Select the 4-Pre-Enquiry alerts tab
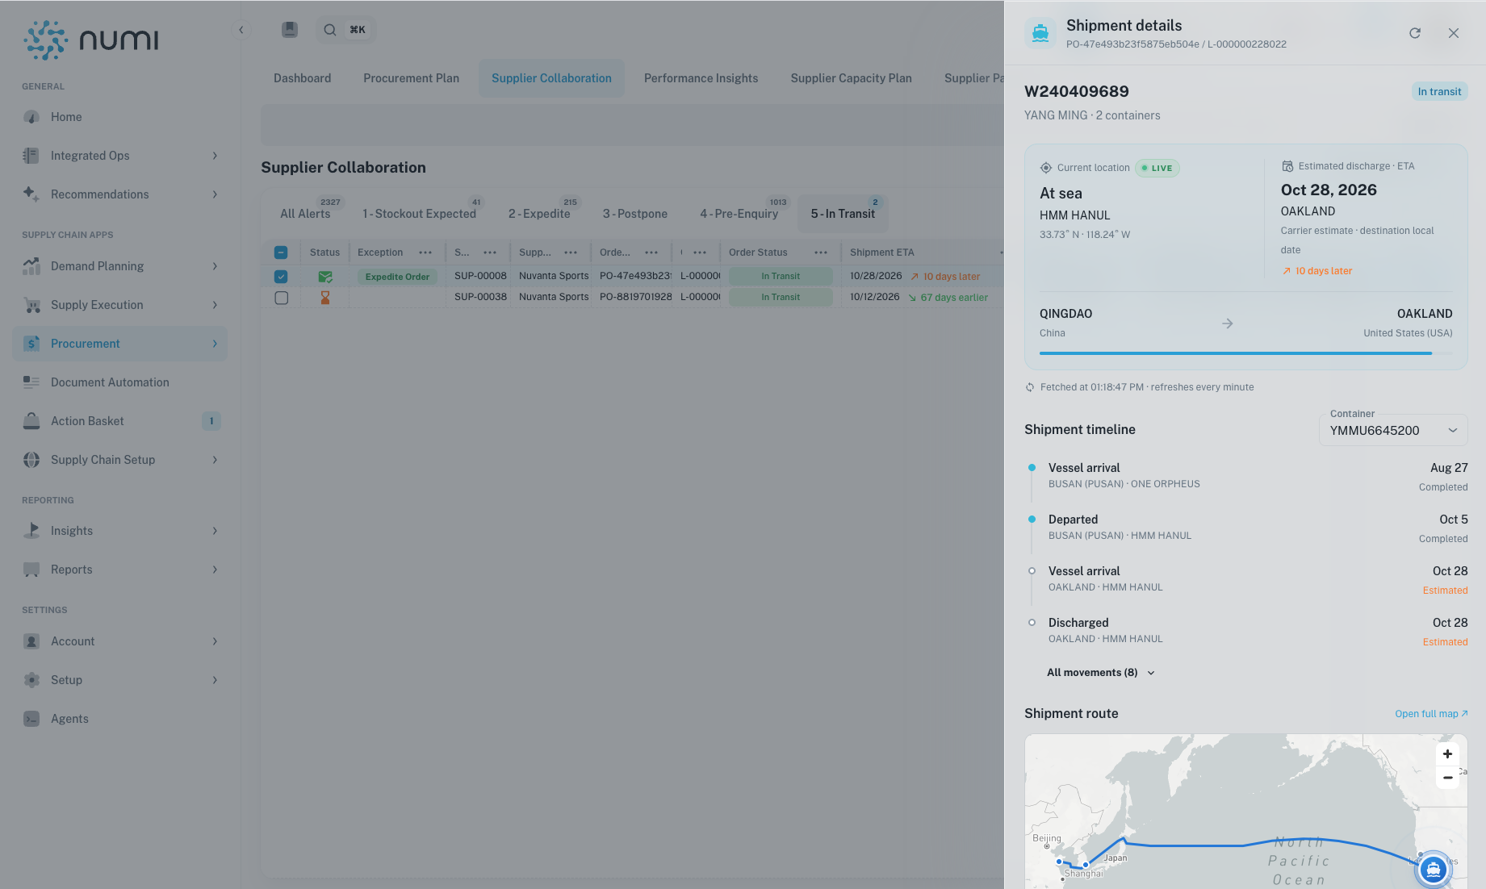The image size is (1486, 889). pyautogui.click(x=739, y=214)
